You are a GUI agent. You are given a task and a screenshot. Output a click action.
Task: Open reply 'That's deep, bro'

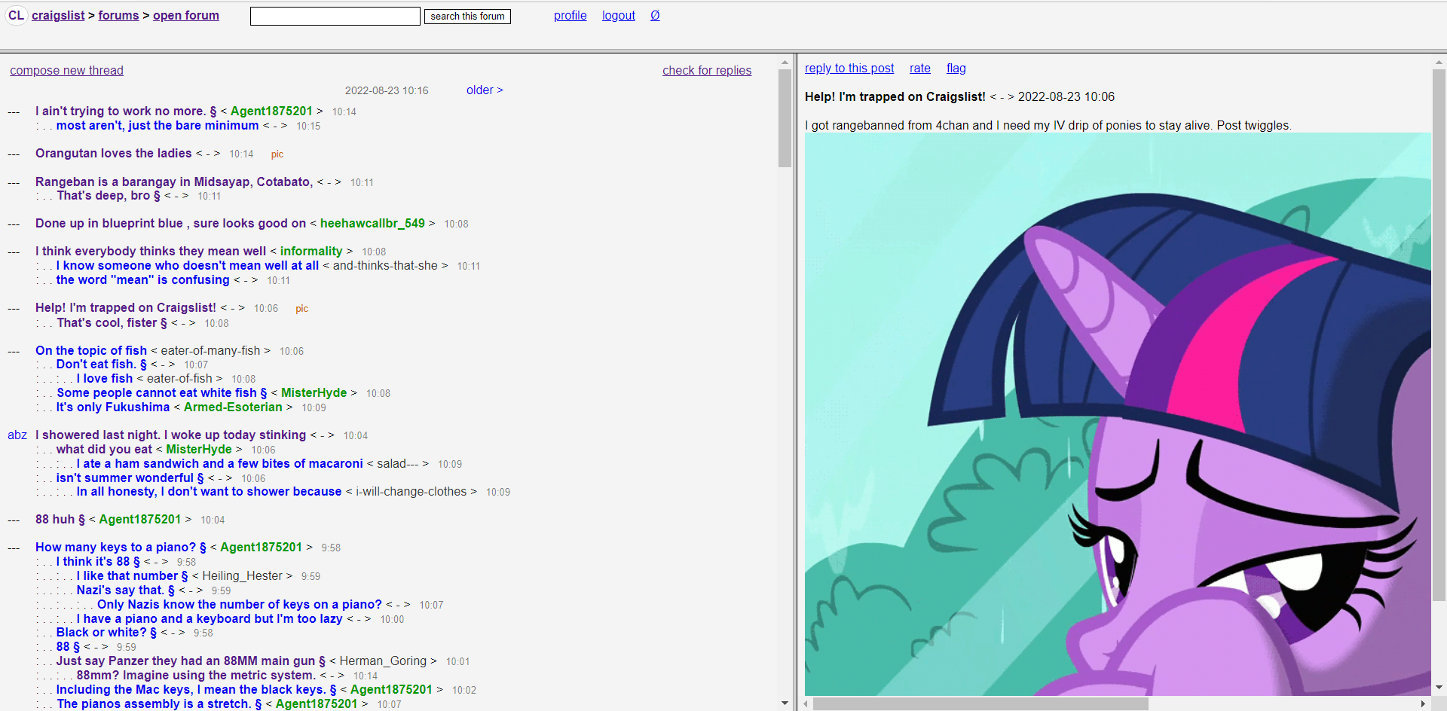click(109, 195)
